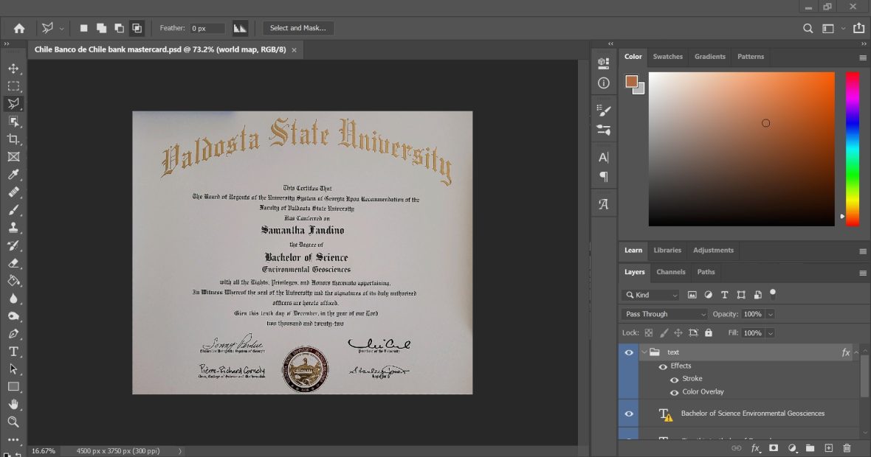
Task: Add a layer mask
Action: coord(774,448)
